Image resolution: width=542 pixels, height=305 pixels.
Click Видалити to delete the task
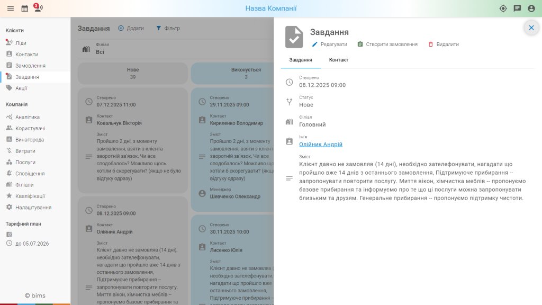[x=444, y=44]
